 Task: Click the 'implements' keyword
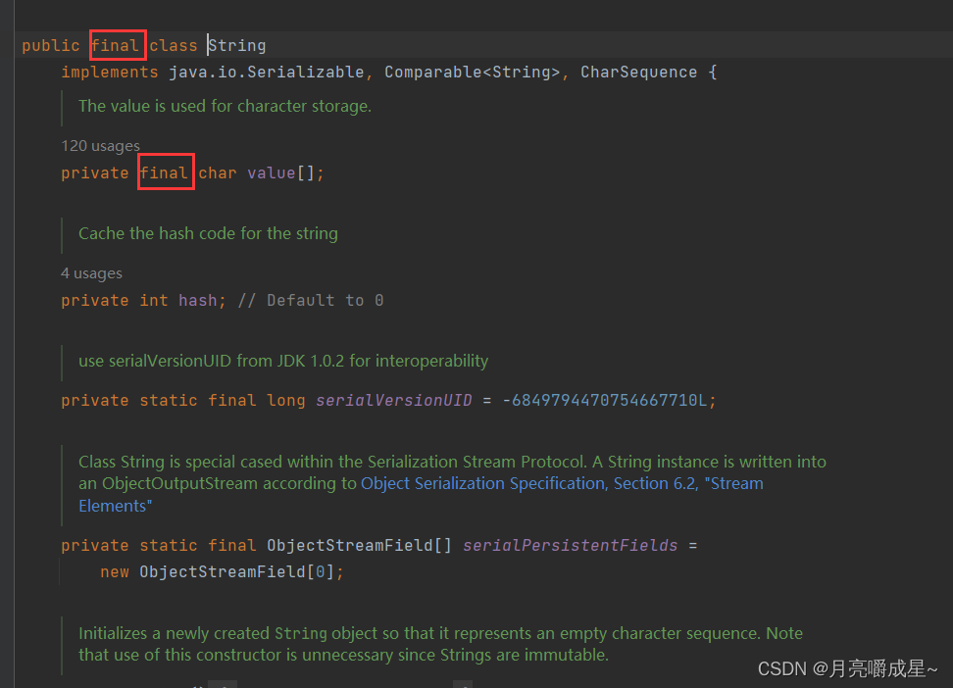[110, 73]
